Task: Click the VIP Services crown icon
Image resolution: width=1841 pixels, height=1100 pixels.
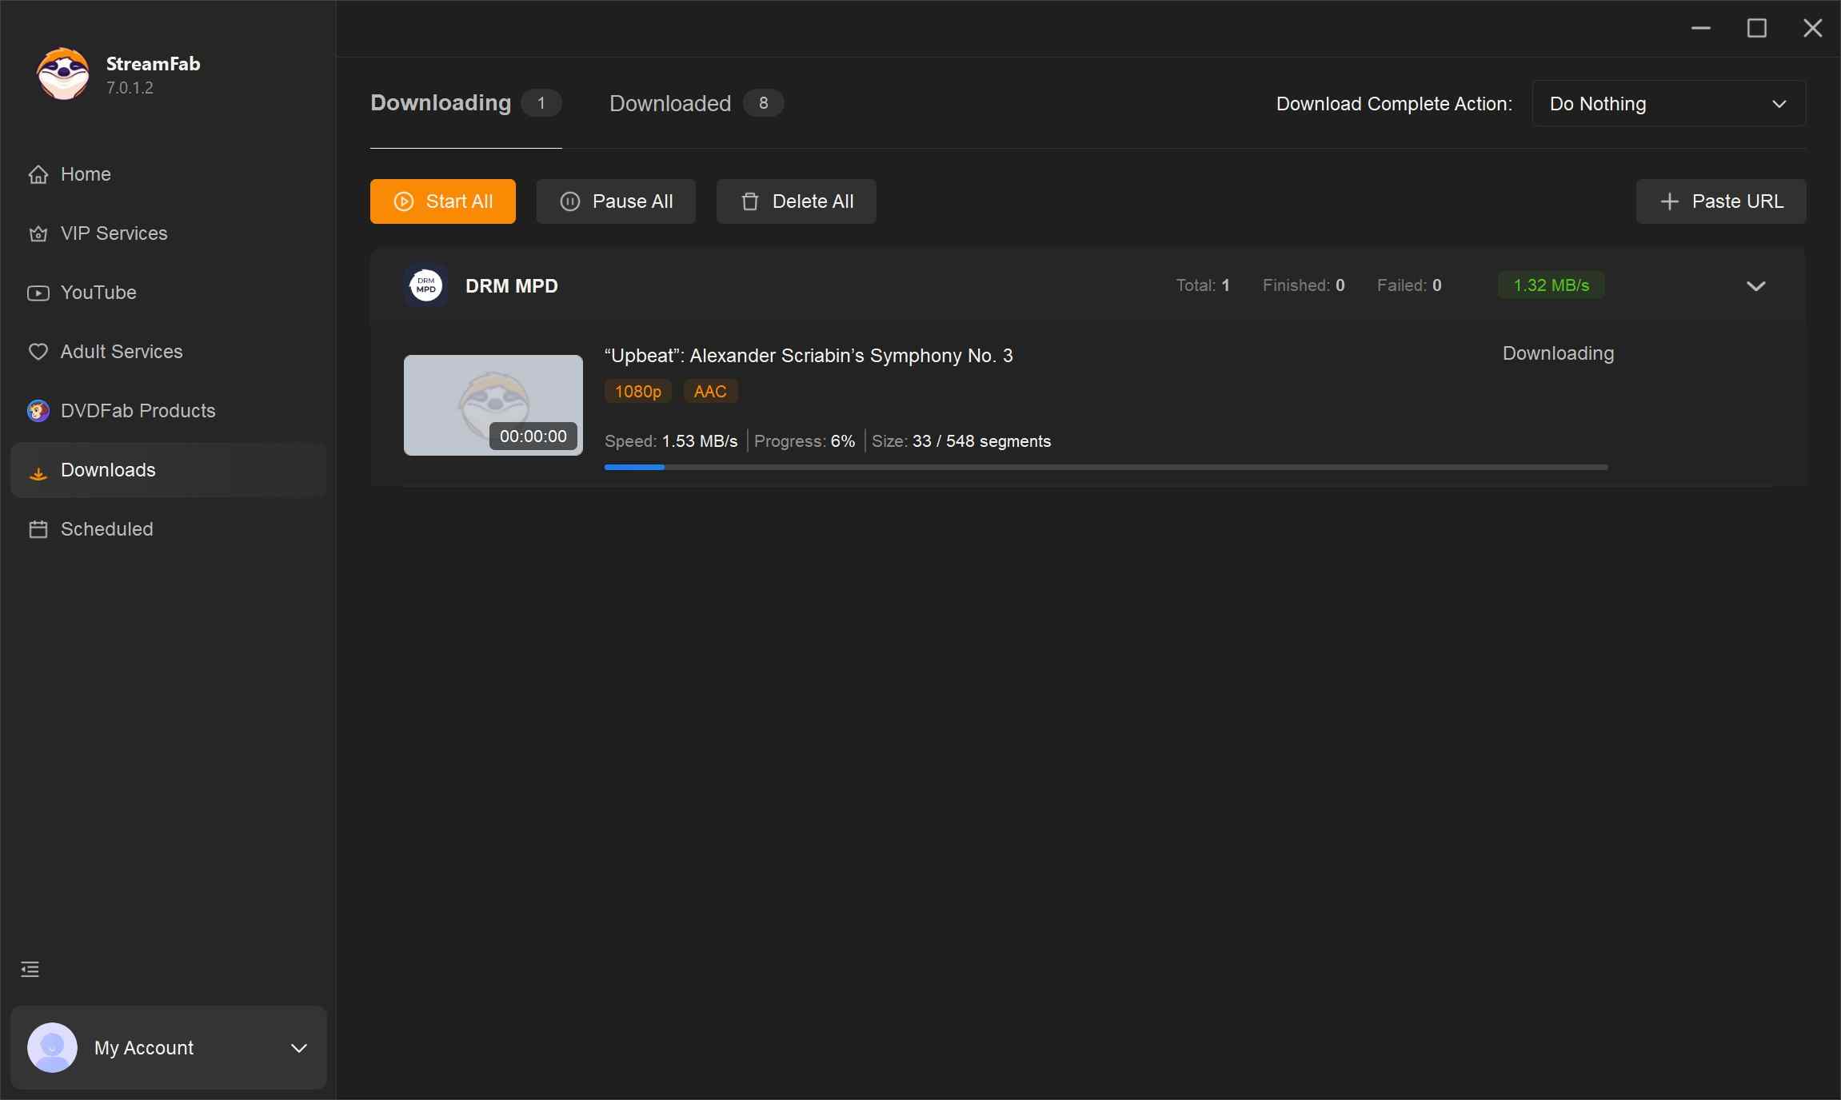Action: pyautogui.click(x=38, y=233)
